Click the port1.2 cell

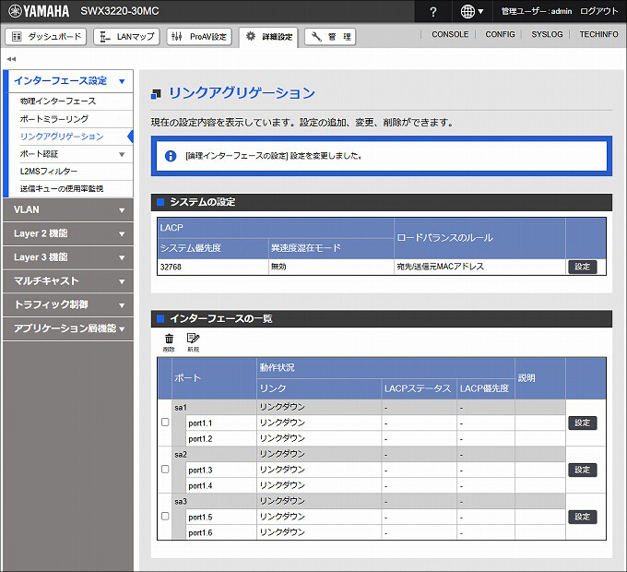tap(220, 438)
